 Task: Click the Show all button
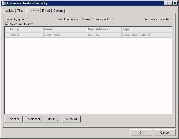coord(71,119)
